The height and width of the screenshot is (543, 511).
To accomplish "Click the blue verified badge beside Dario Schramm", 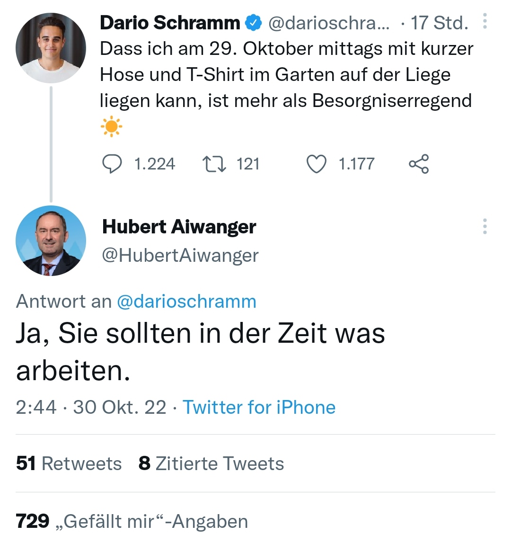I will [x=254, y=23].
